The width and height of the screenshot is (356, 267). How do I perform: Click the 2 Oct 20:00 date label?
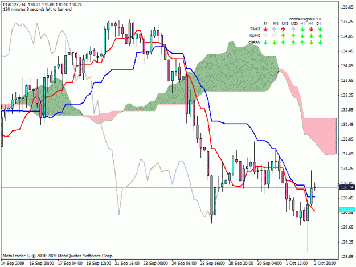pos(325,264)
